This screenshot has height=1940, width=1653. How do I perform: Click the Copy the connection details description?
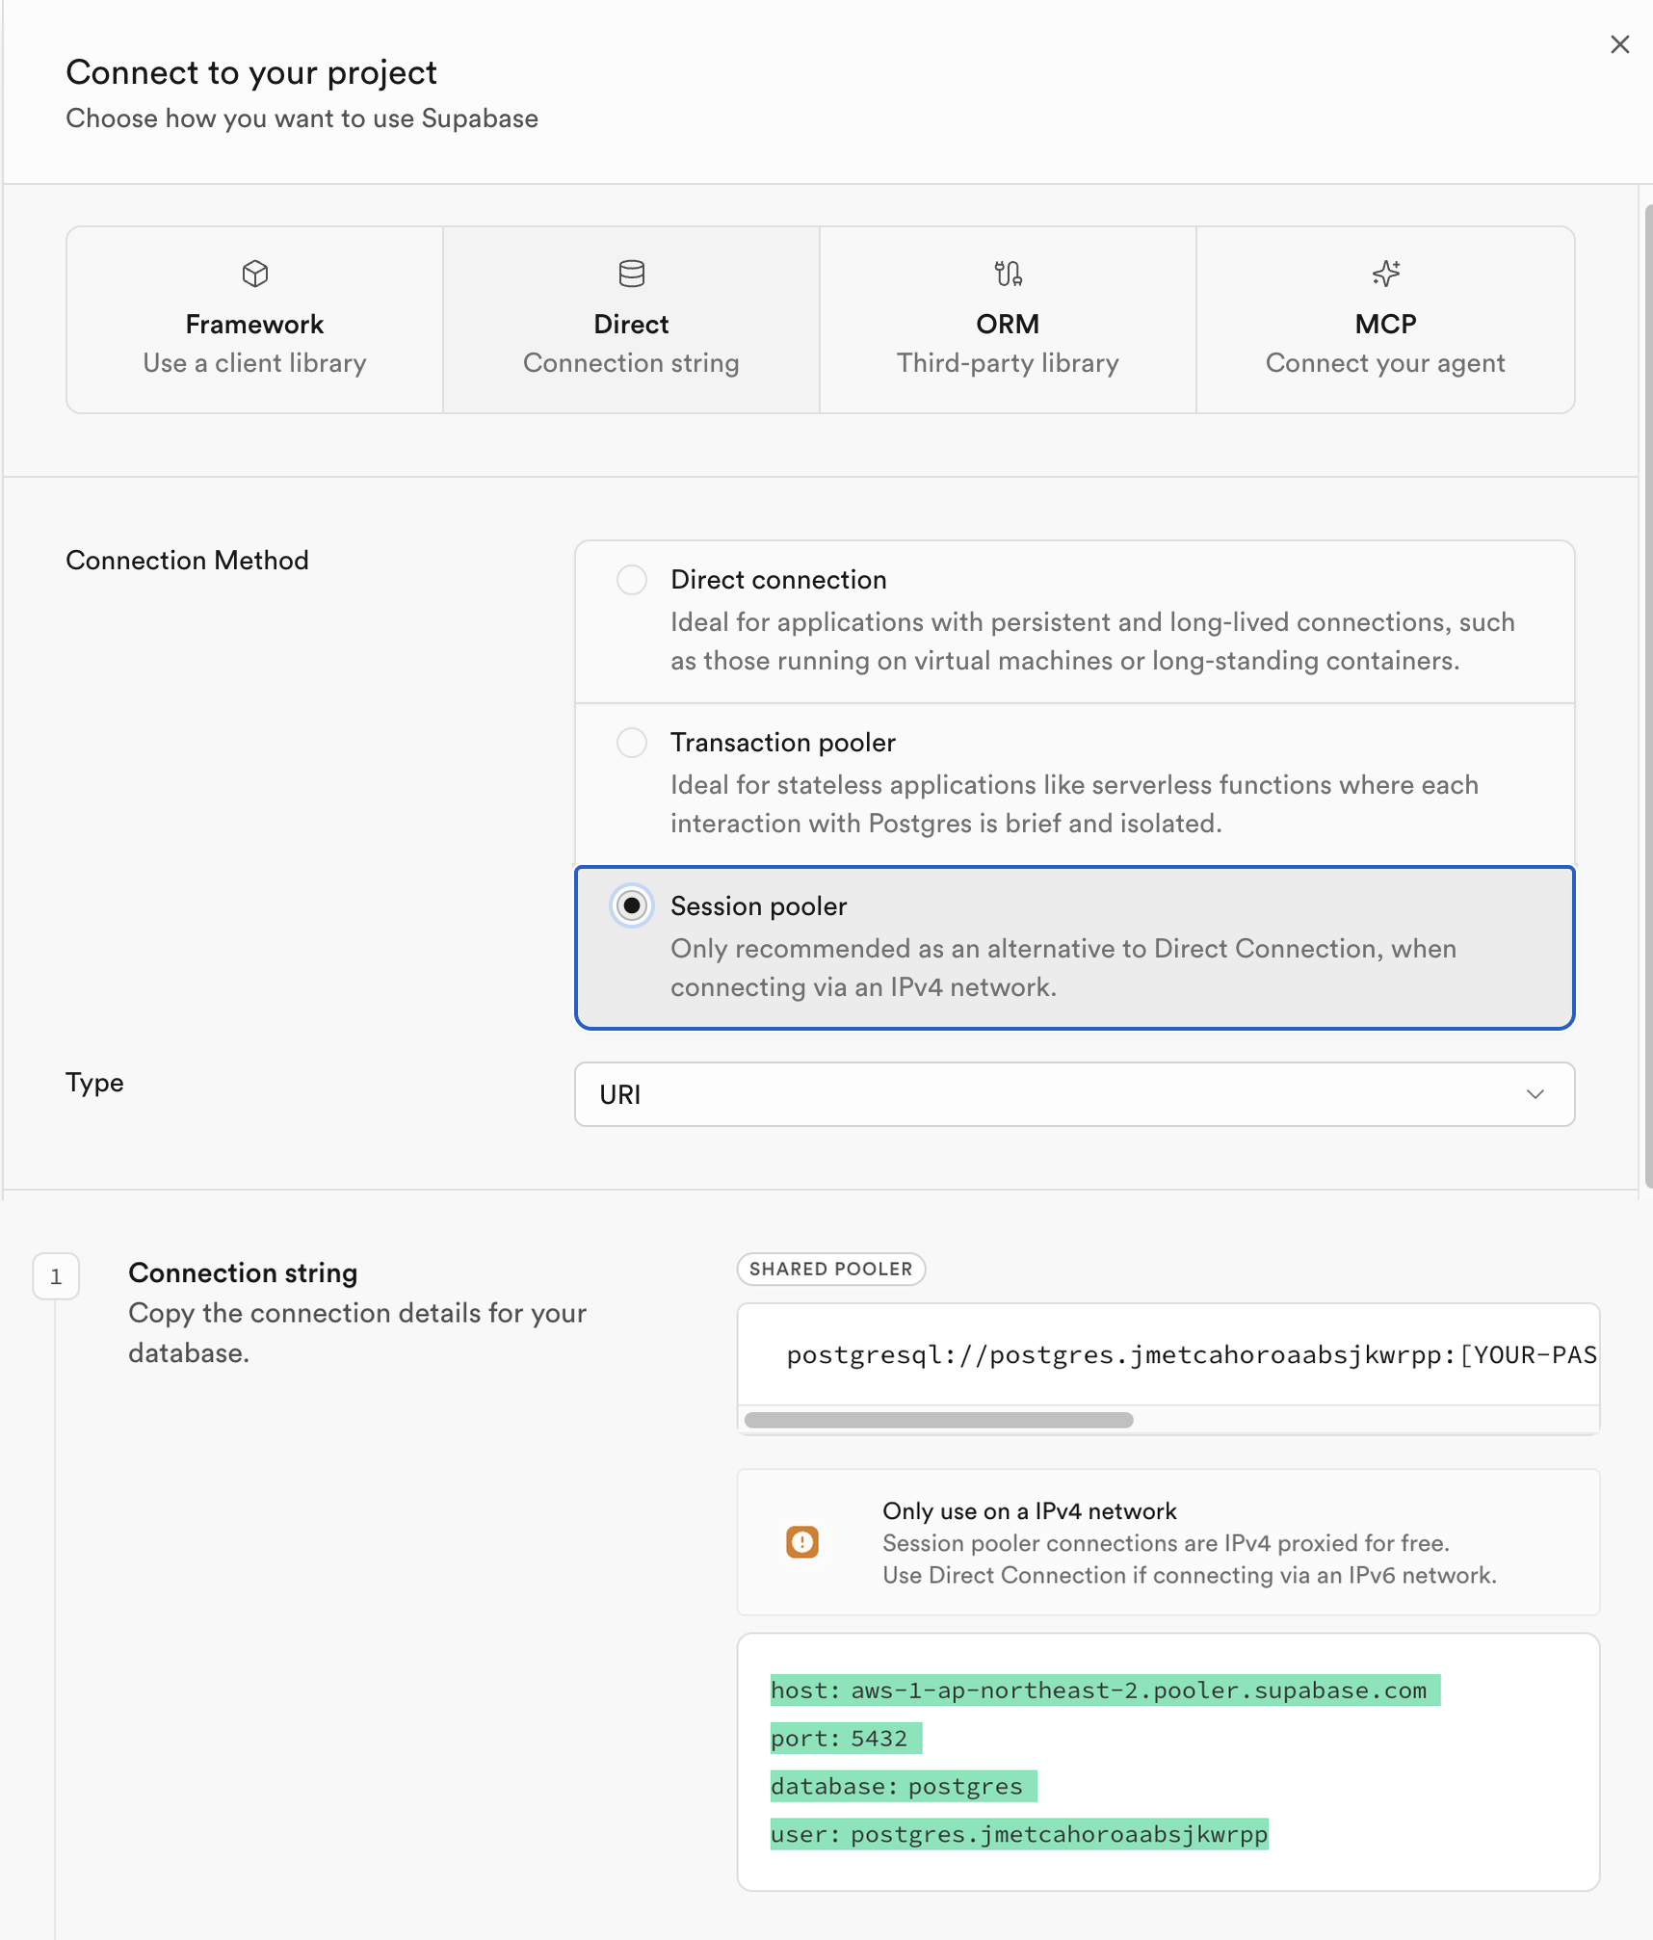coord(357,1332)
